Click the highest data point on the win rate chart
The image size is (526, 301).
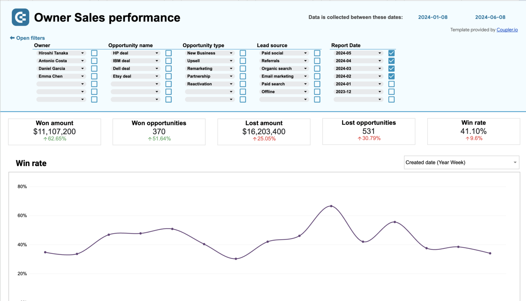(x=331, y=206)
